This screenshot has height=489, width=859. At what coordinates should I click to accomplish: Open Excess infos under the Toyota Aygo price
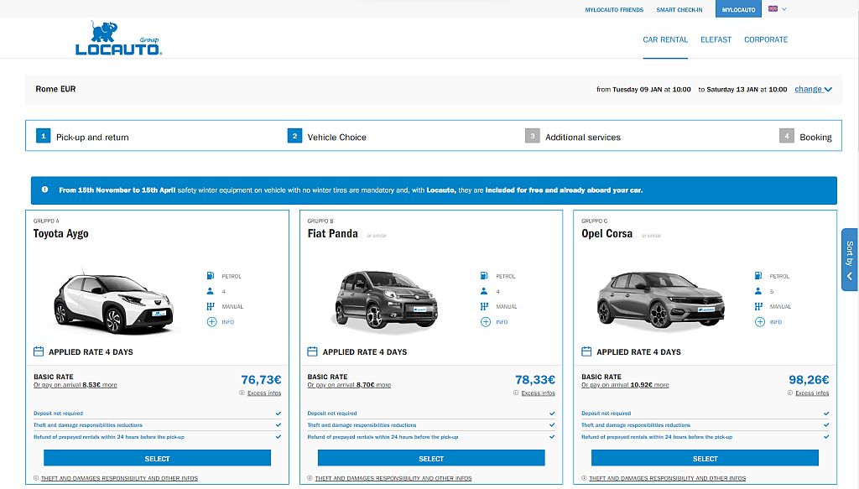click(x=263, y=393)
